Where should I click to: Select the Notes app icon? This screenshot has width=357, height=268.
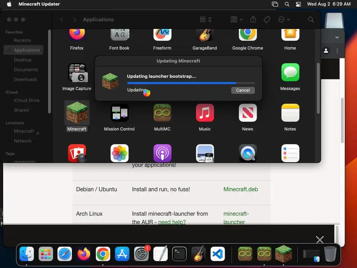coord(290,113)
